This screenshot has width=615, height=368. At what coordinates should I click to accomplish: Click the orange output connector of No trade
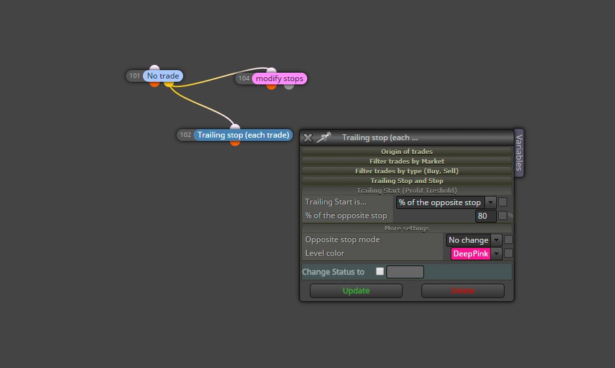155,84
